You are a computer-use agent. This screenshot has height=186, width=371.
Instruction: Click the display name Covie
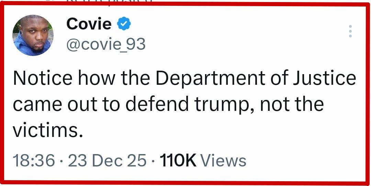pyautogui.click(x=89, y=24)
